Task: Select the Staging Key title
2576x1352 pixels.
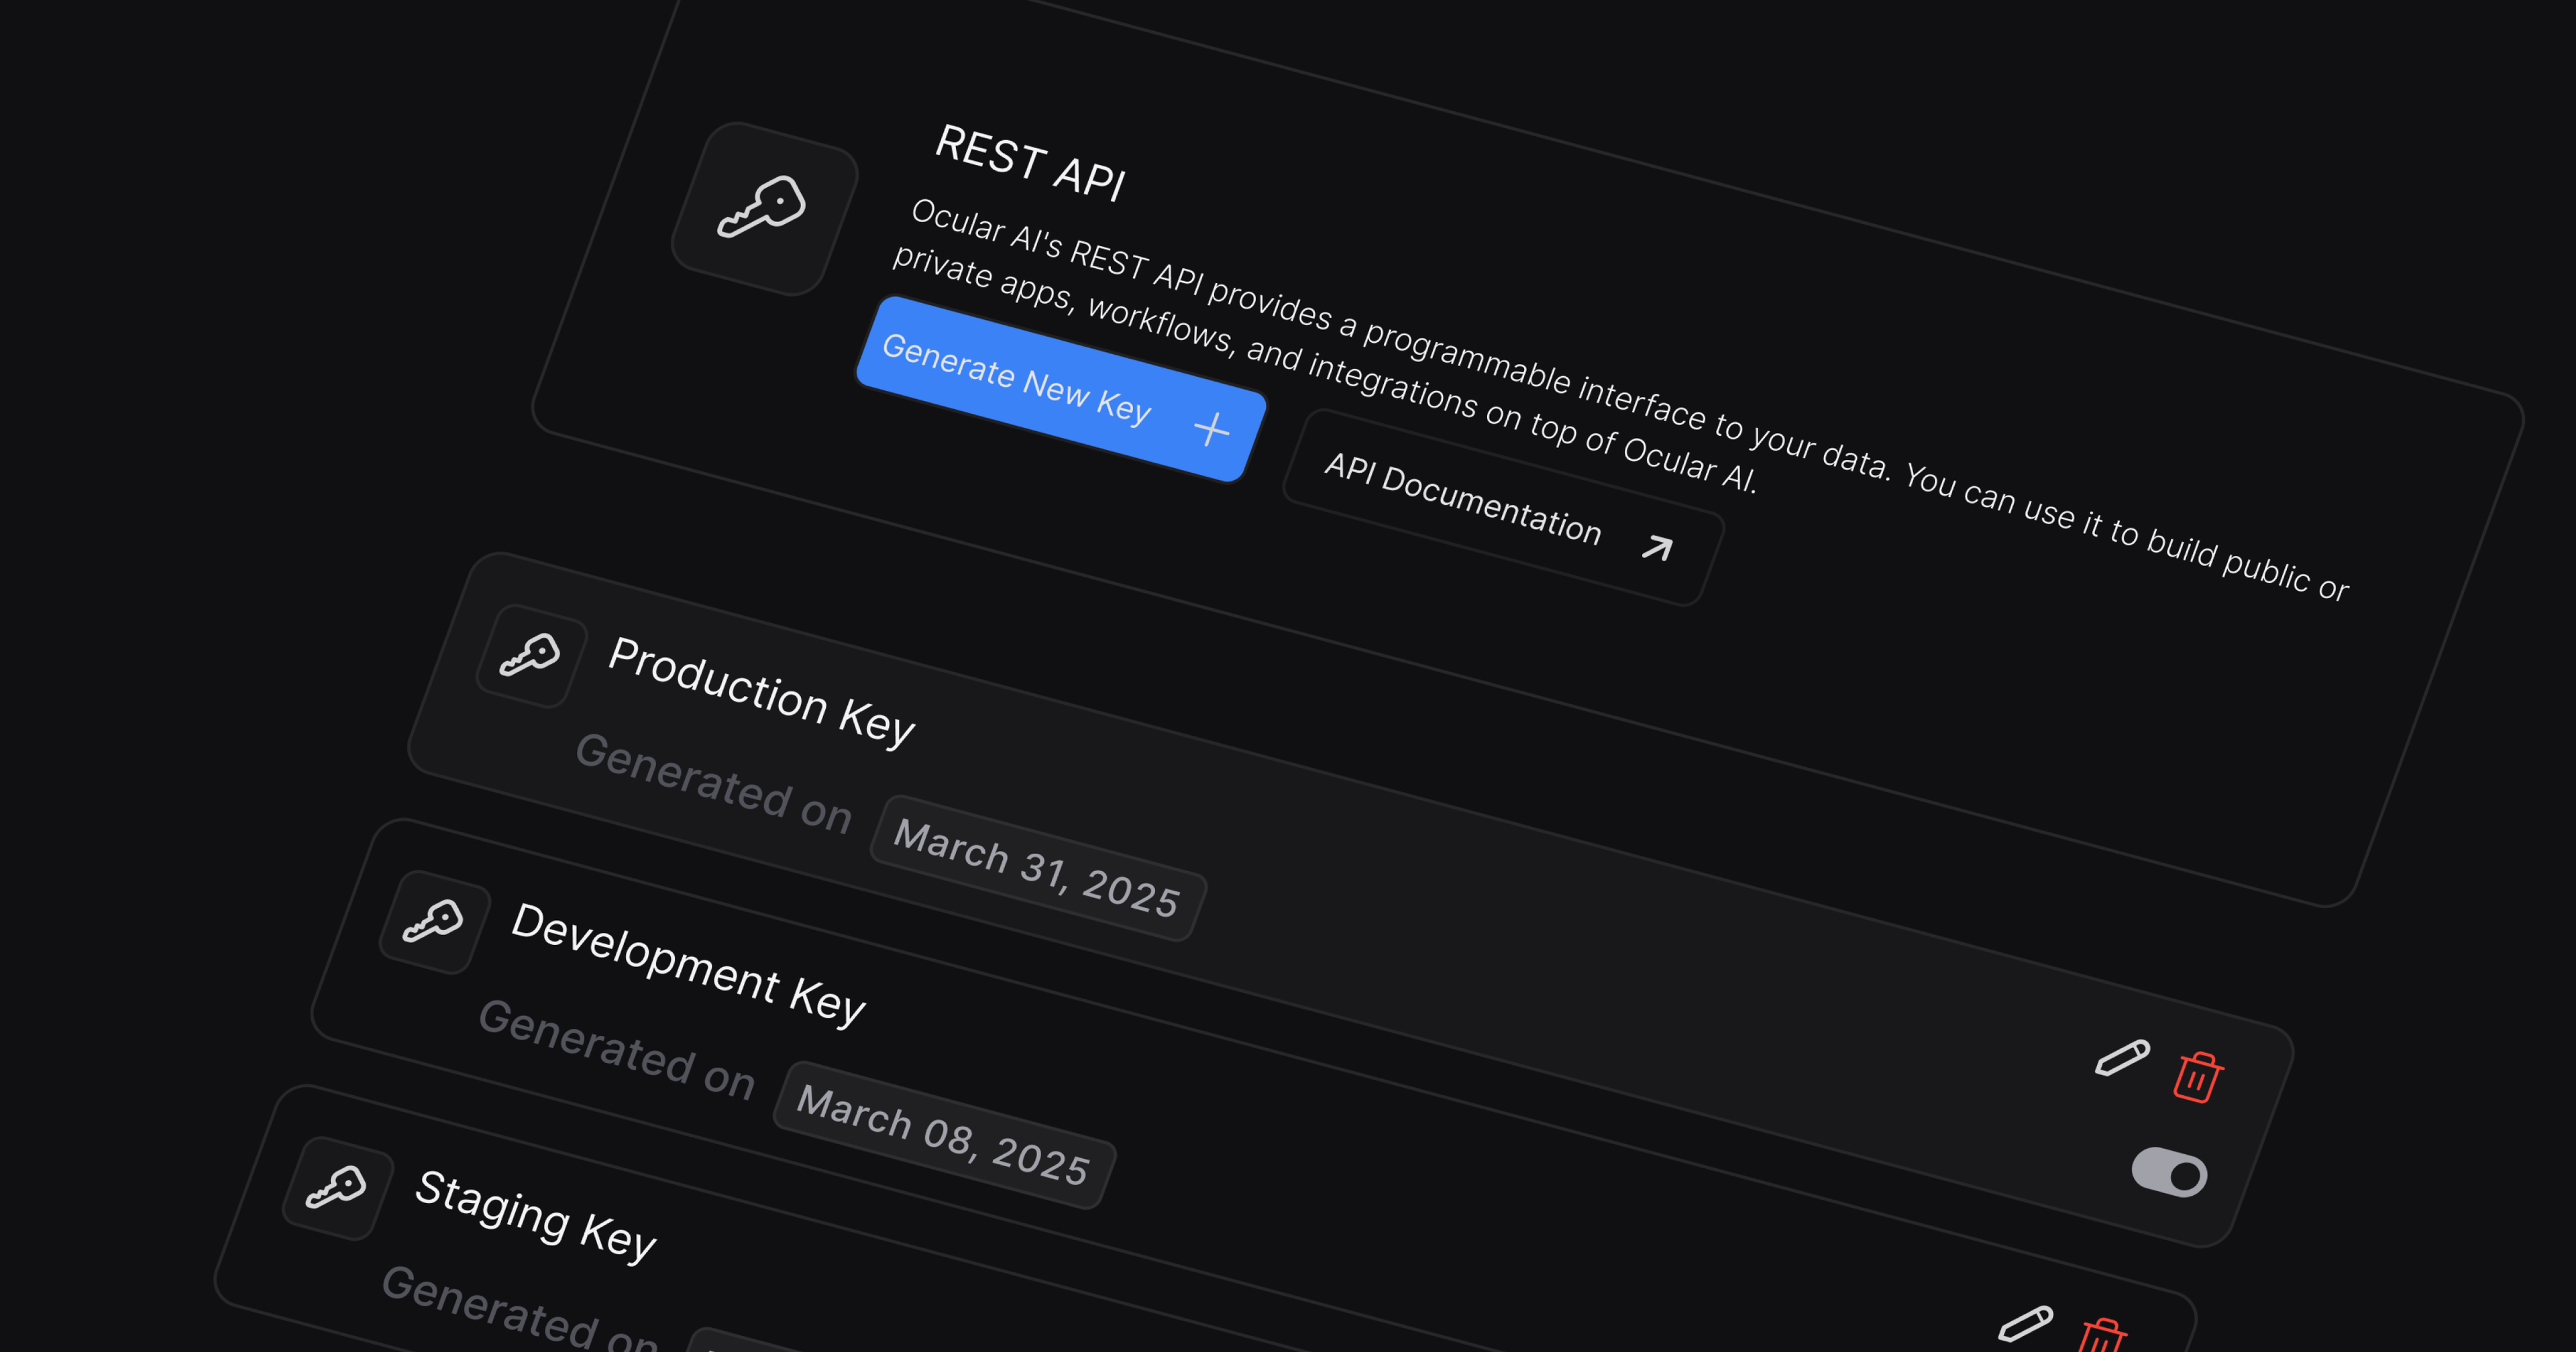Action: coord(535,1217)
